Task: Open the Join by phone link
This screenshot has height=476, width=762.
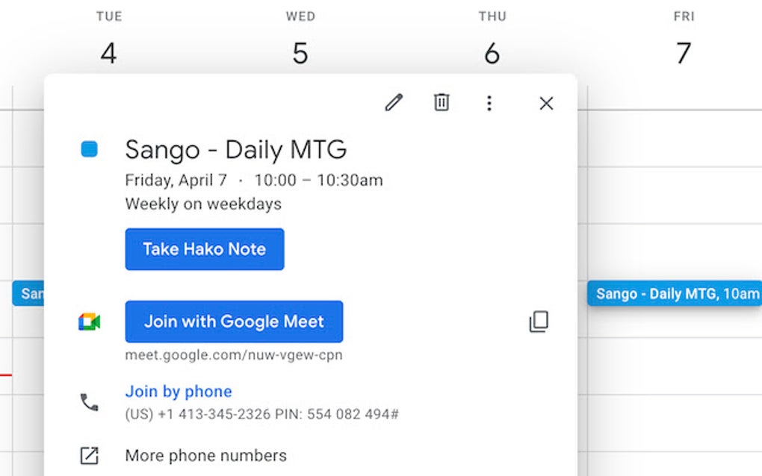Action: (179, 392)
